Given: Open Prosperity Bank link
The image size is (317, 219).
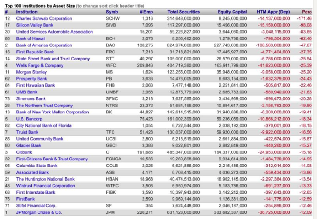Looking at the screenshot, I should (31, 79).
